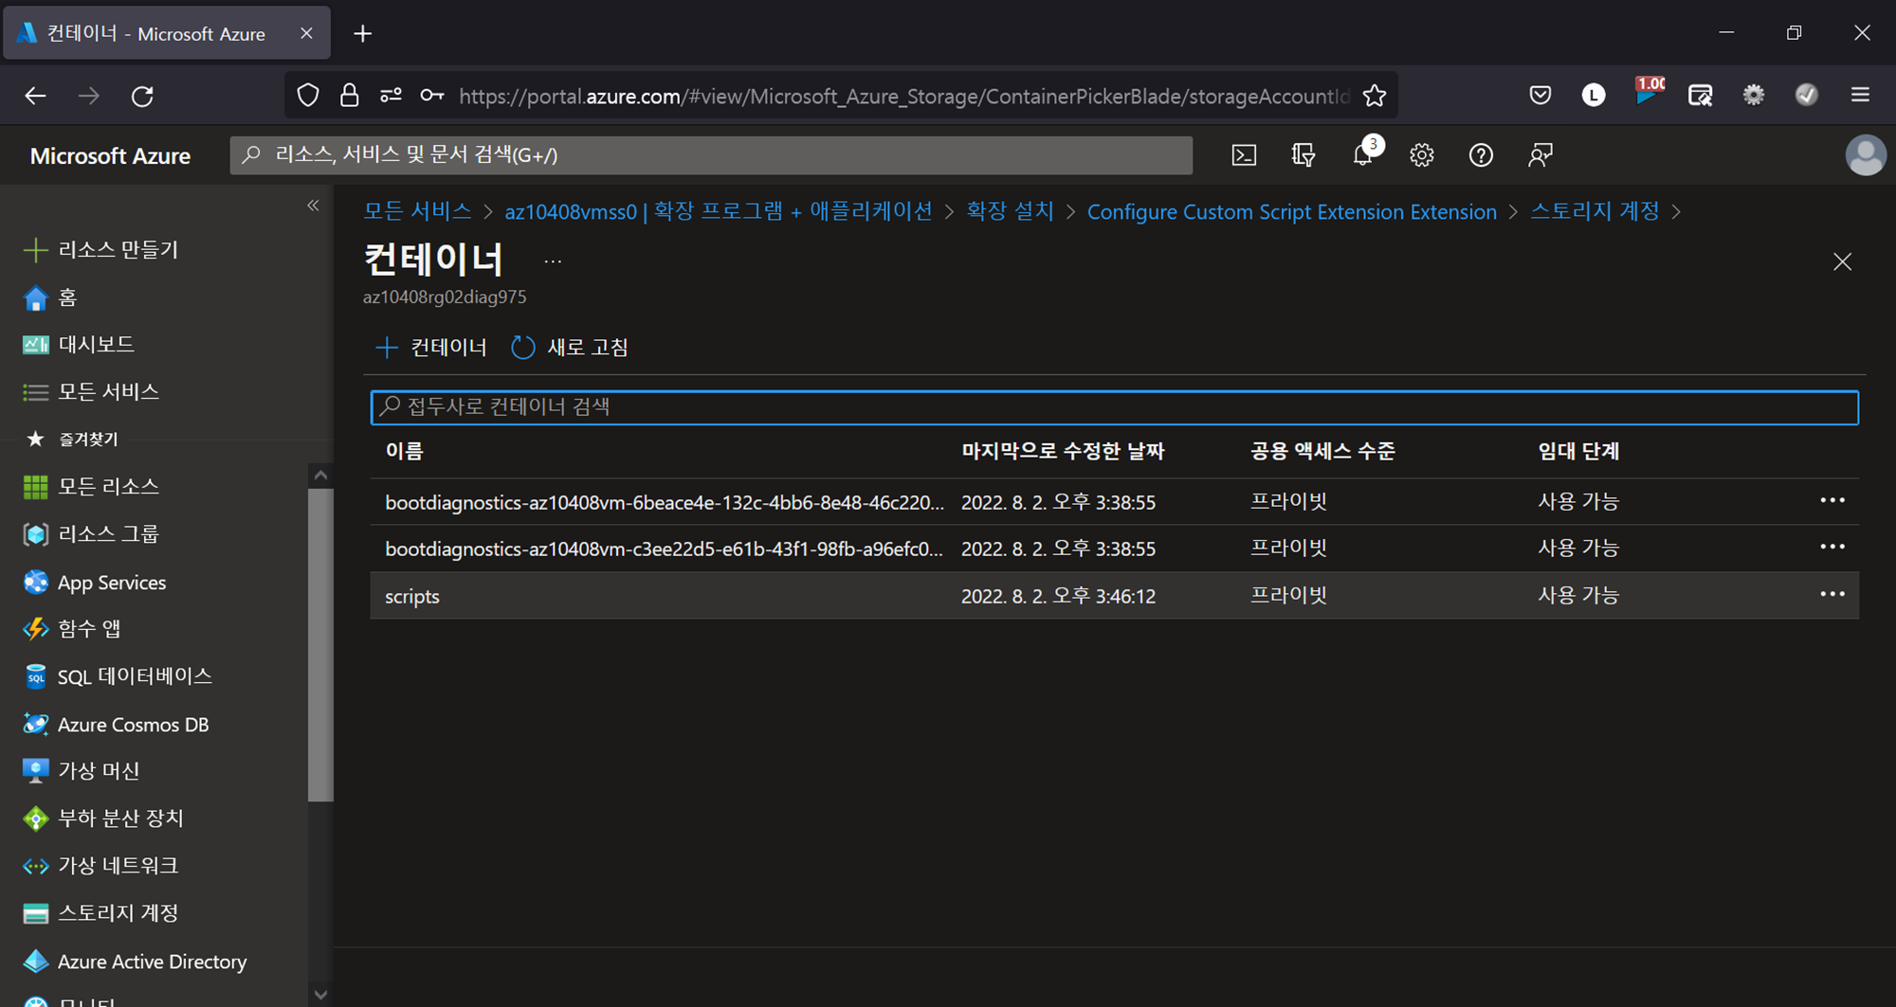Click the sidebar scrollbar down arrow

pos(320,995)
